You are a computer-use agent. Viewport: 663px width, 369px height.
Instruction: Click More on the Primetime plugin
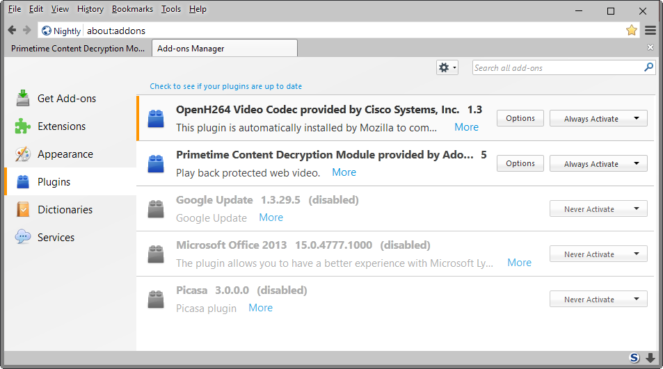click(344, 172)
